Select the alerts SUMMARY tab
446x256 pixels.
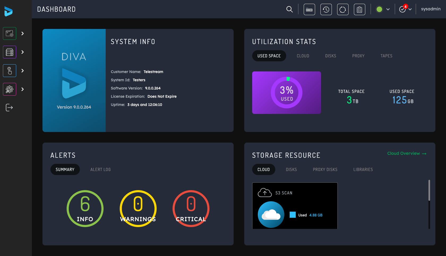[x=65, y=169]
